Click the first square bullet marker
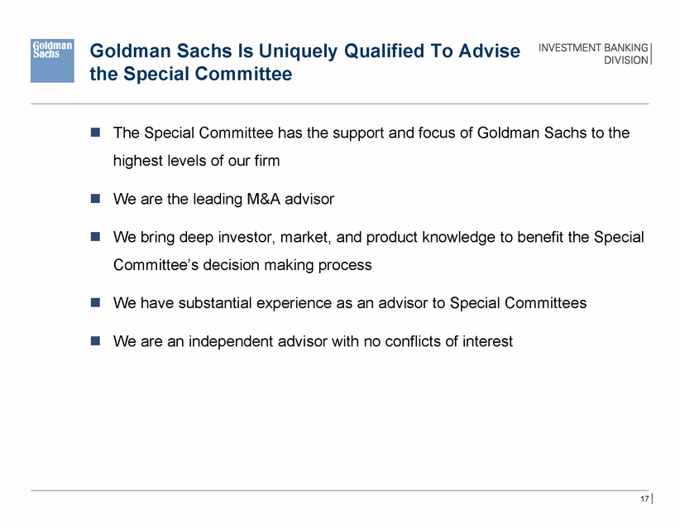Viewport: 680px width, 526px height. [x=95, y=132]
